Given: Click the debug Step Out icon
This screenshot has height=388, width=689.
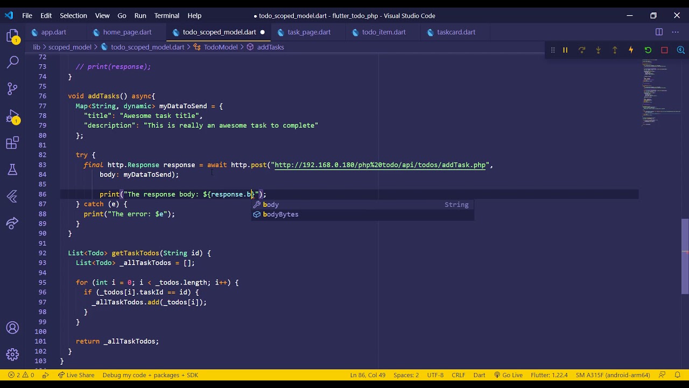Looking at the screenshot, I should [615, 50].
